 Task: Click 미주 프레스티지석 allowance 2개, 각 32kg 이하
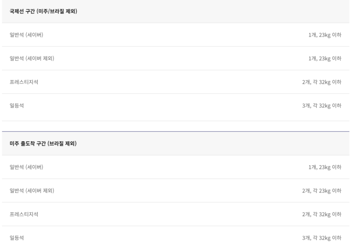click(x=322, y=214)
